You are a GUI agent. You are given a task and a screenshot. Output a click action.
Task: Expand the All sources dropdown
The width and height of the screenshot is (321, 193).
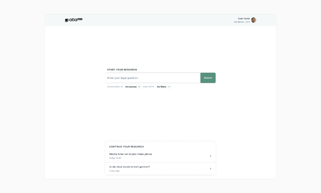click(x=131, y=87)
